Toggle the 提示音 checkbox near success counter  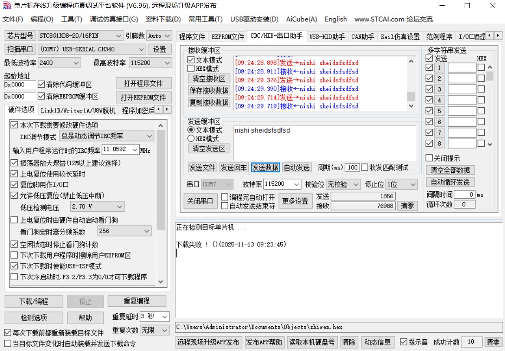pos(404,342)
